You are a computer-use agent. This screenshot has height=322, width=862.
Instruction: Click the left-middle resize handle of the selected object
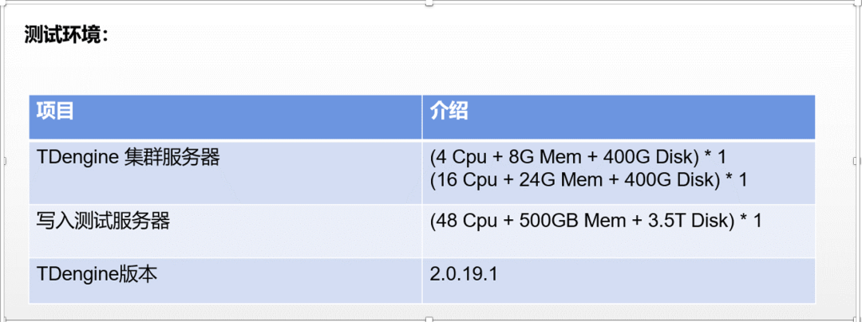2,161
